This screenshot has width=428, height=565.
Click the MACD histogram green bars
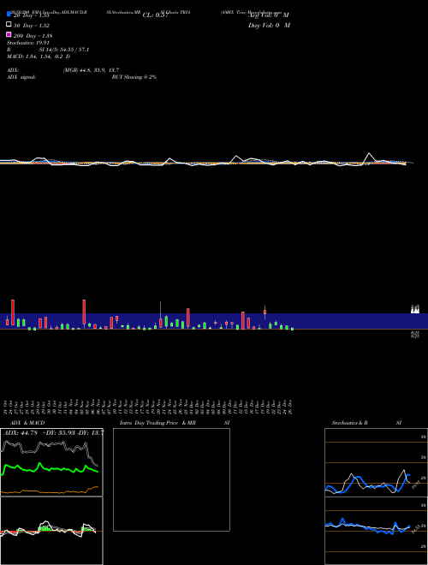click(45, 528)
